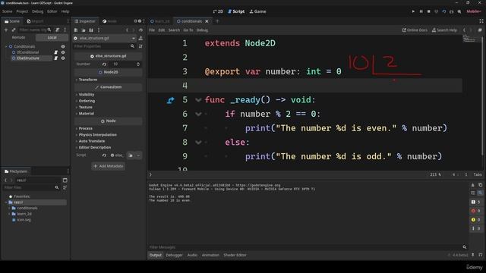
Task: Toggle visibility of ElseStructure node
Action: point(63,58)
